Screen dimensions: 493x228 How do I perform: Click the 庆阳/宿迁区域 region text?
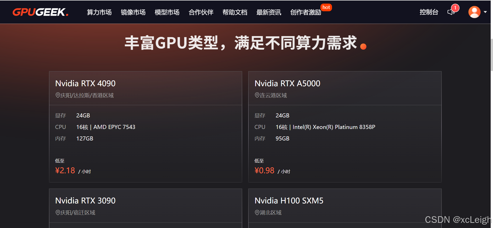coord(78,213)
